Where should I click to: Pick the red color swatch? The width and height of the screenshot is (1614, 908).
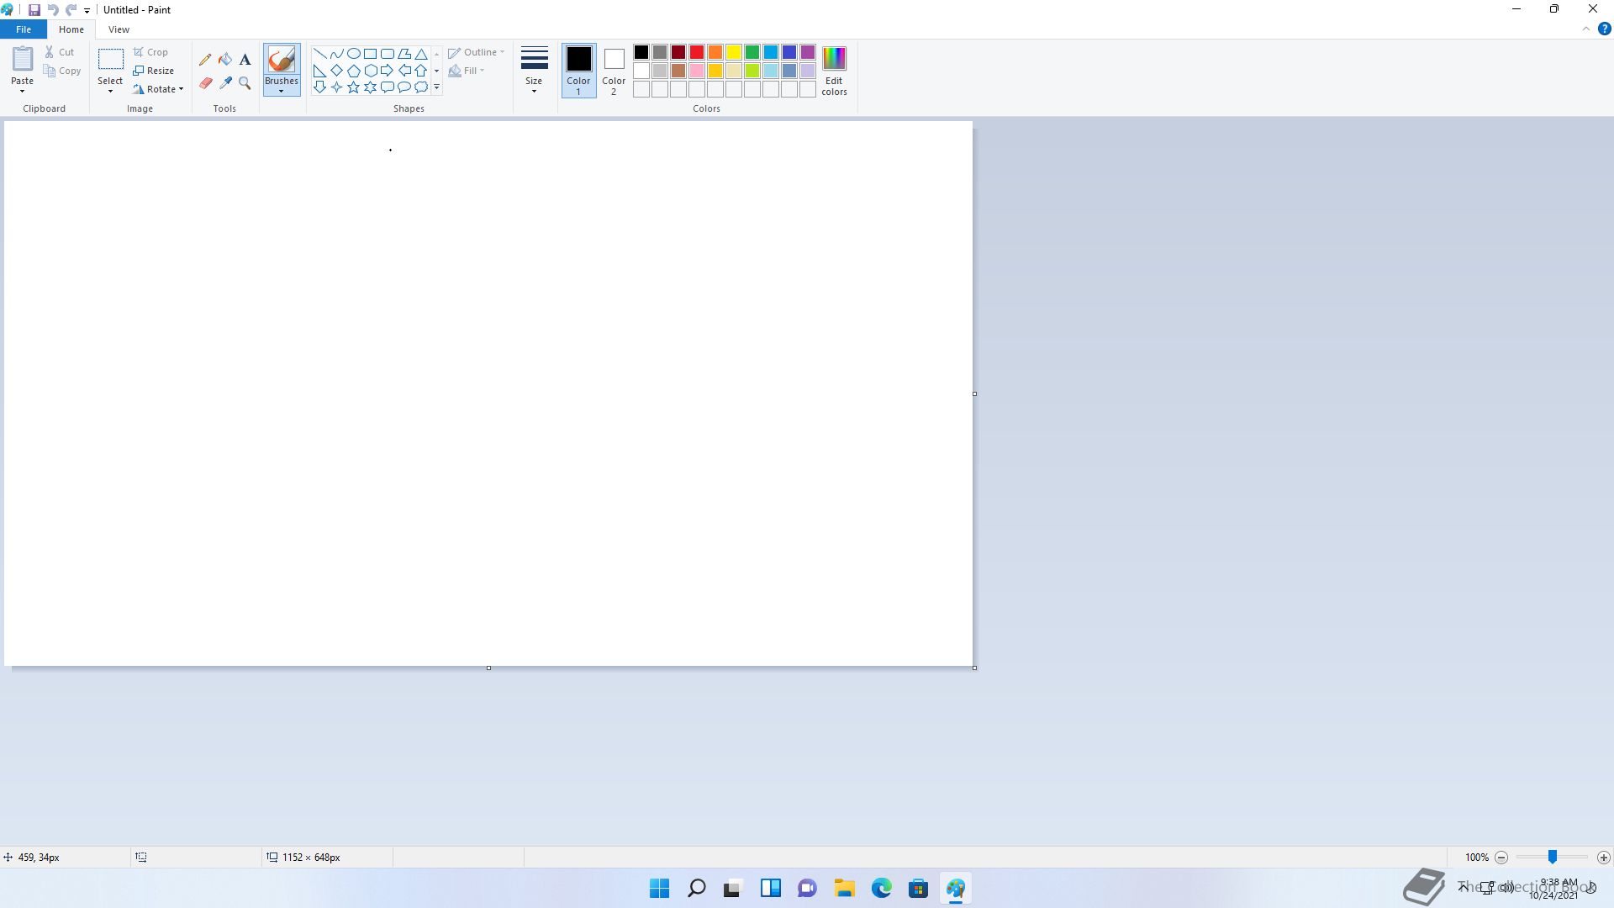697,52
